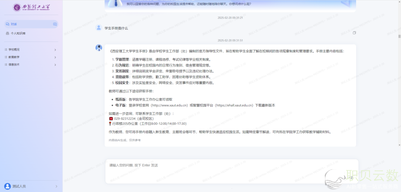Click the user avatar next to 学生手册是什么
The image size is (401, 192).
tap(99, 28)
